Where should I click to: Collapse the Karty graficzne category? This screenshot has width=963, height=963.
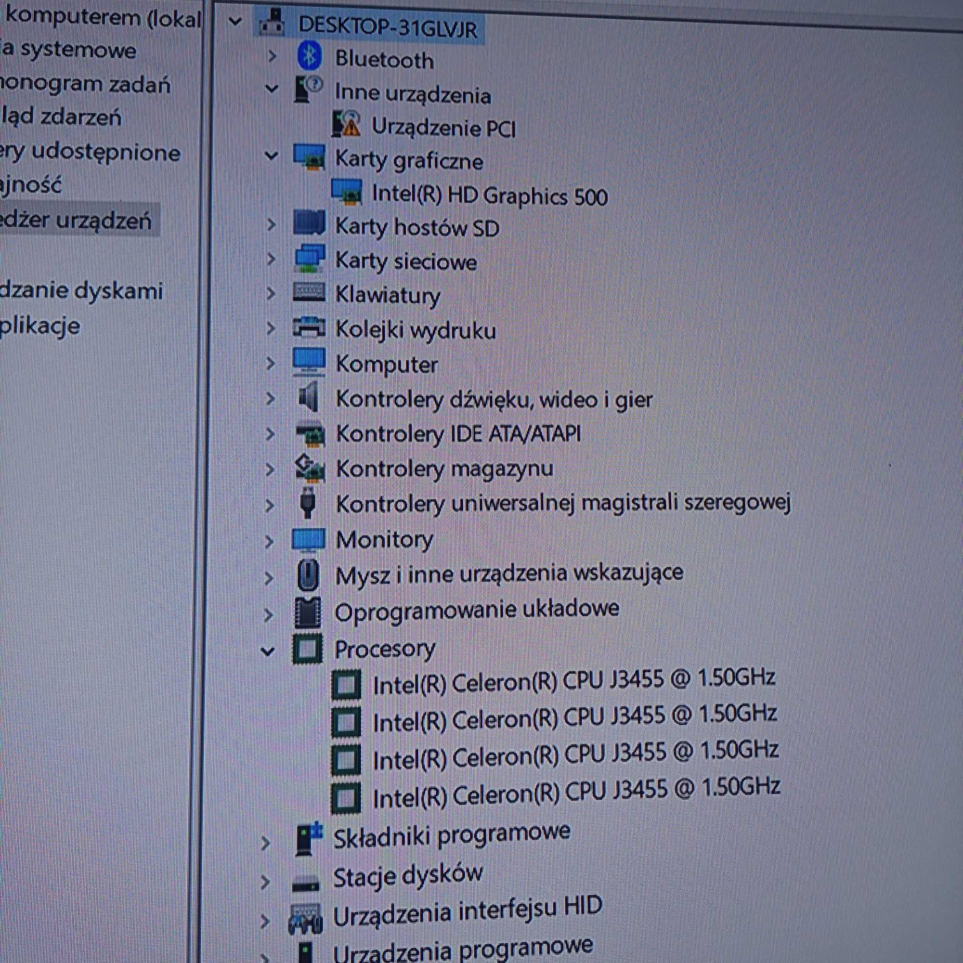coord(271,156)
